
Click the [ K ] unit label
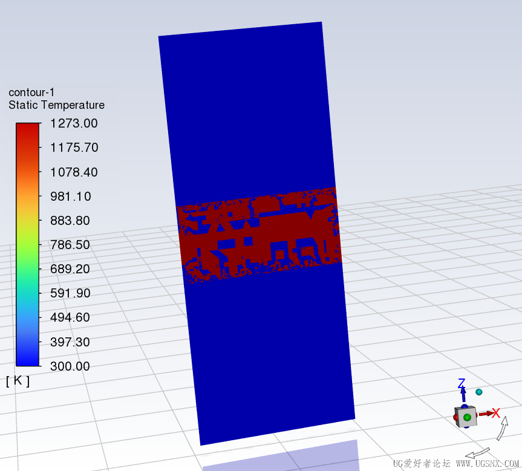18,380
